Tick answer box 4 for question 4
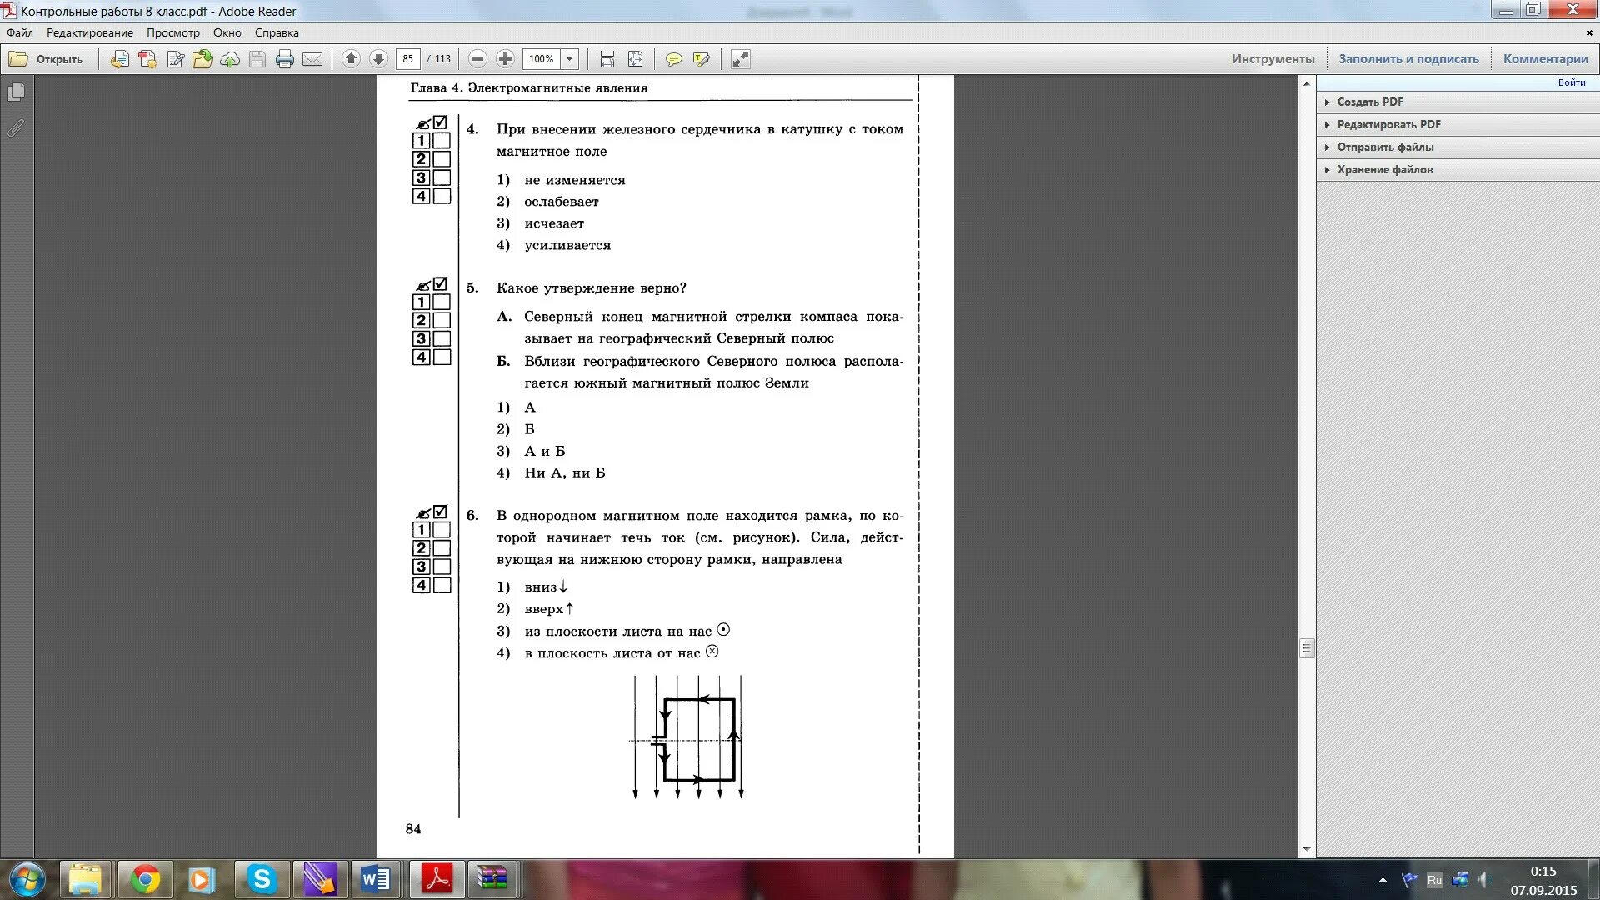Screen dimensions: 1600x900 click(442, 196)
